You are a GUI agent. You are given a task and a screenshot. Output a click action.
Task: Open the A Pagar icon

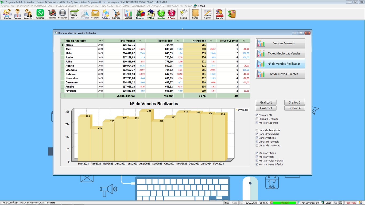click(171, 14)
